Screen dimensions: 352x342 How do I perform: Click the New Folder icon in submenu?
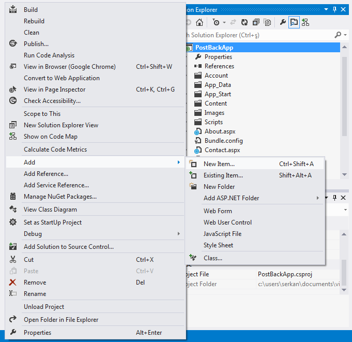tap(193, 186)
